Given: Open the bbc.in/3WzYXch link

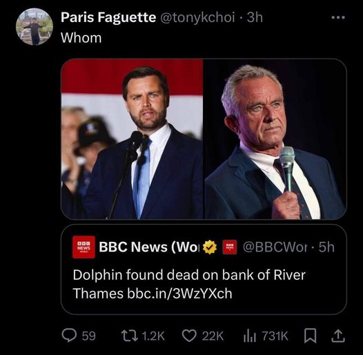Looking at the screenshot, I should [179, 293].
